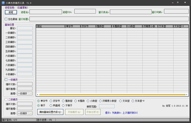The image size is (191, 123).
Task: Open 递增 dropdown under 二级遍历
Action: pos(25,113)
